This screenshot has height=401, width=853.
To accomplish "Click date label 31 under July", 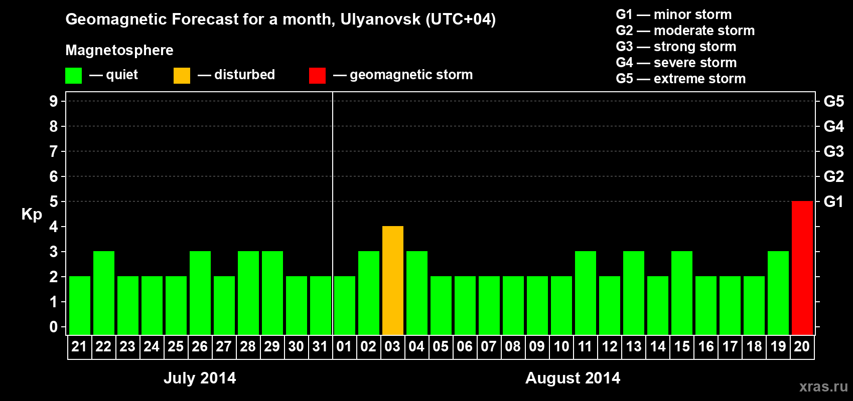I will [x=320, y=346].
